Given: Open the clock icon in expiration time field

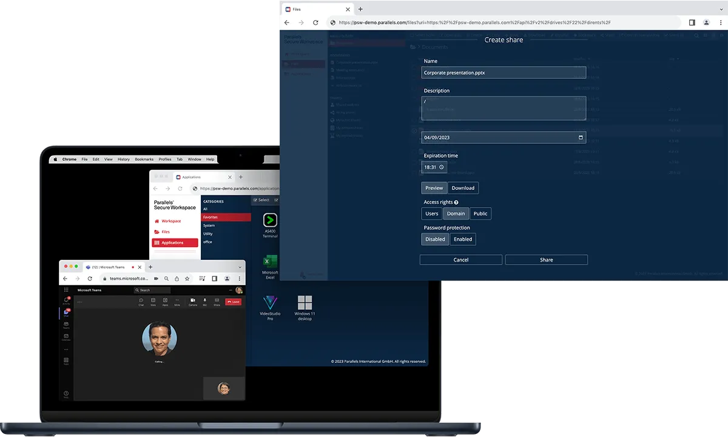Looking at the screenshot, I should pyautogui.click(x=442, y=167).
